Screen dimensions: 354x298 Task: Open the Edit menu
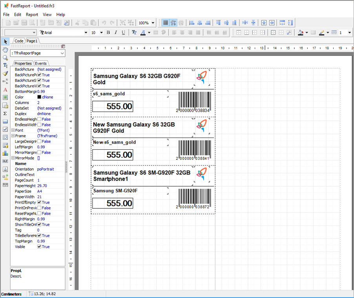click(18, 15)
